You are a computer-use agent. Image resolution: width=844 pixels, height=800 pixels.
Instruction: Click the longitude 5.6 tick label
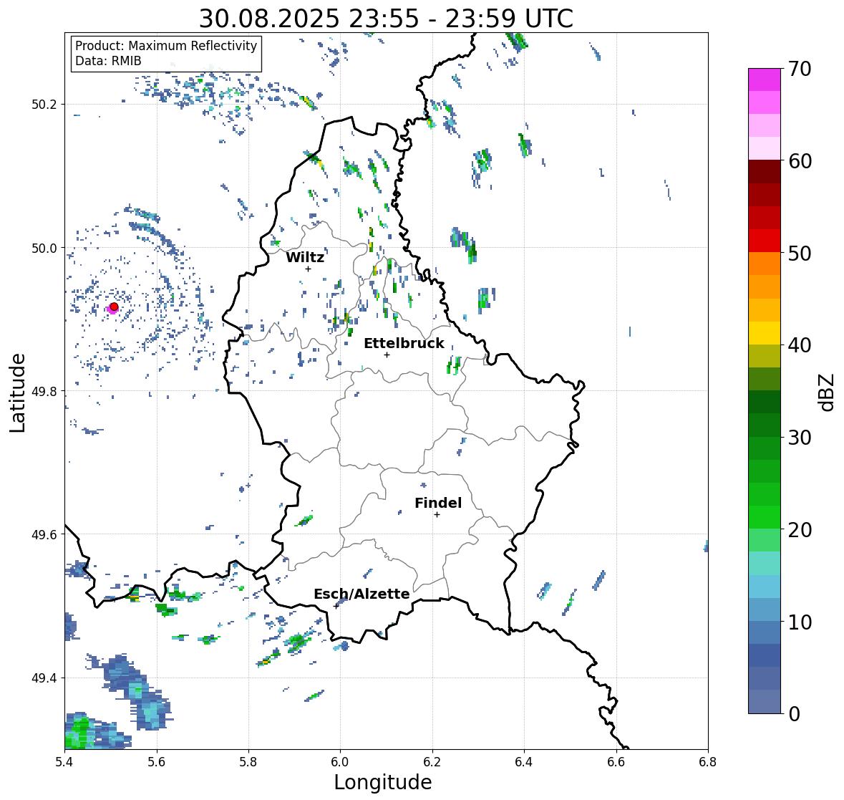coord(157,762)
